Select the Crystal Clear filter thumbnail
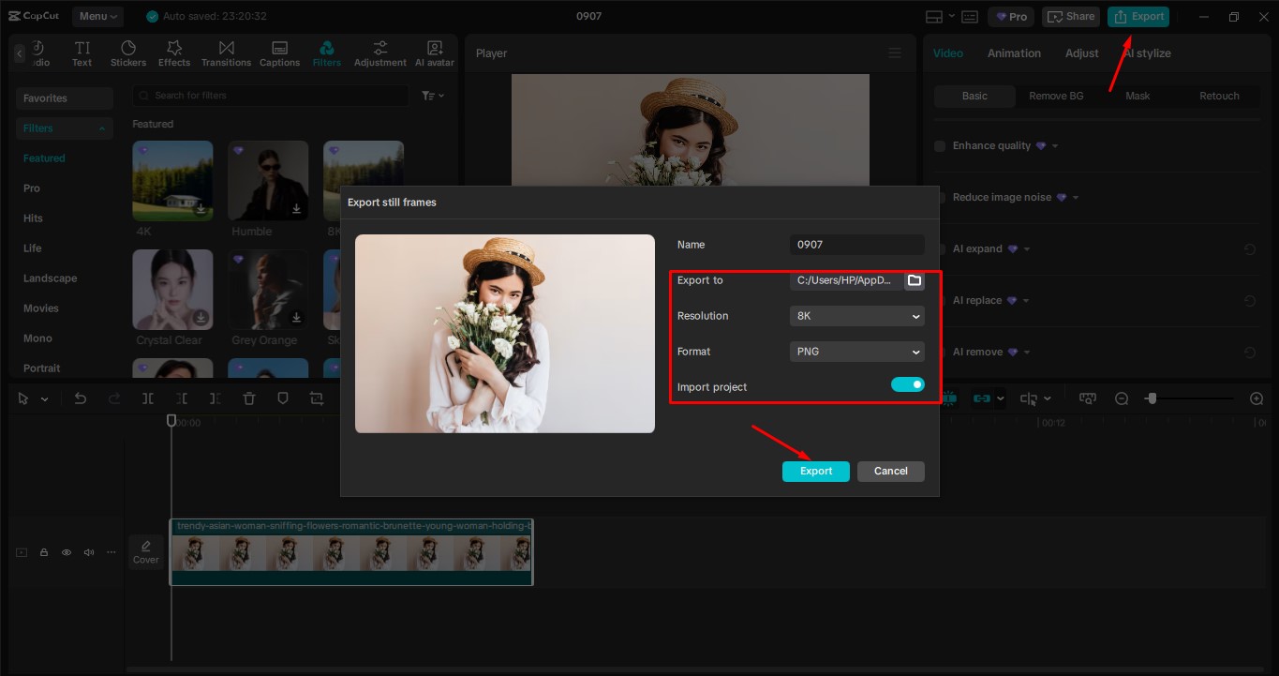 pyautogui.click(x=171, y=289)
